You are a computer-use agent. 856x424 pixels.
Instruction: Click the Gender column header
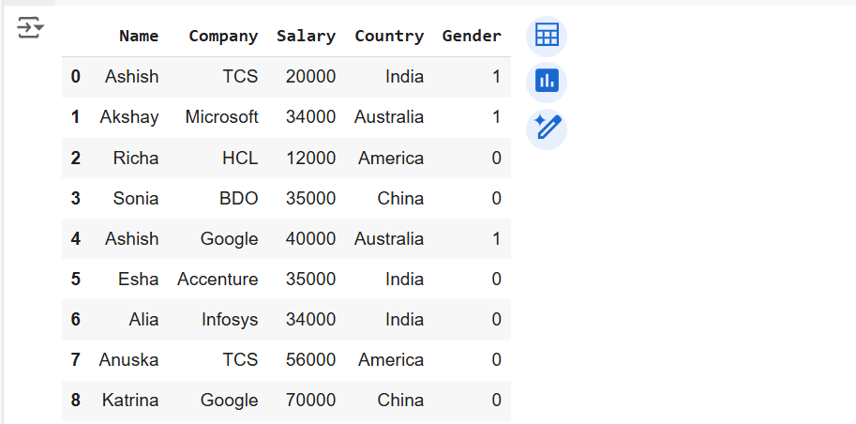(x=472, y=37)
